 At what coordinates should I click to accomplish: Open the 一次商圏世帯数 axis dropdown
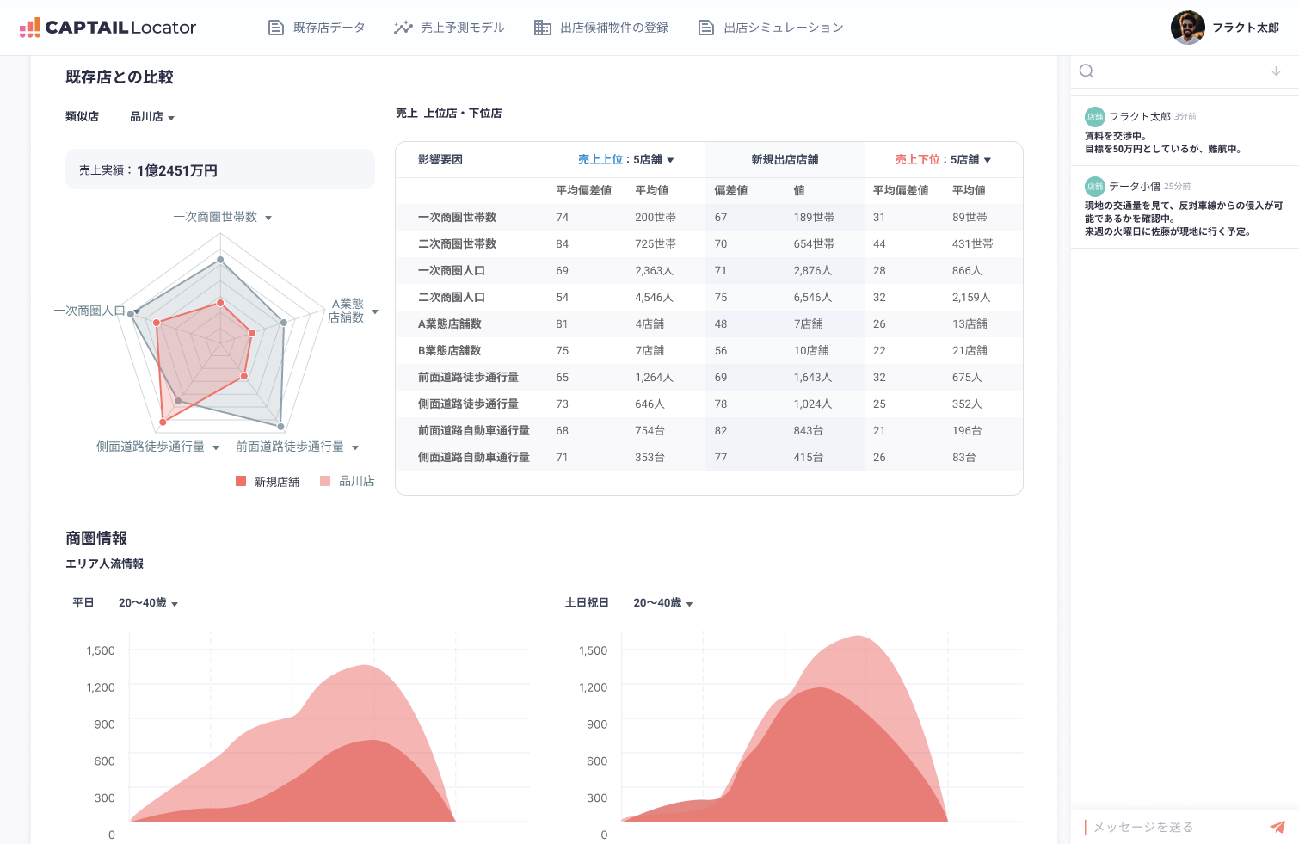coord(225,217)
